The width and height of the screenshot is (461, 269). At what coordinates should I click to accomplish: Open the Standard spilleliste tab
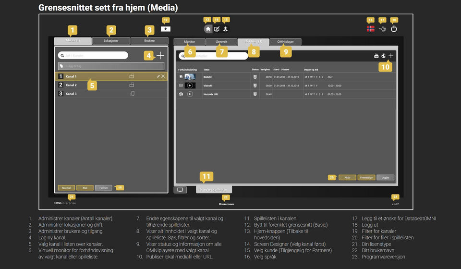(x=214, y=190)
